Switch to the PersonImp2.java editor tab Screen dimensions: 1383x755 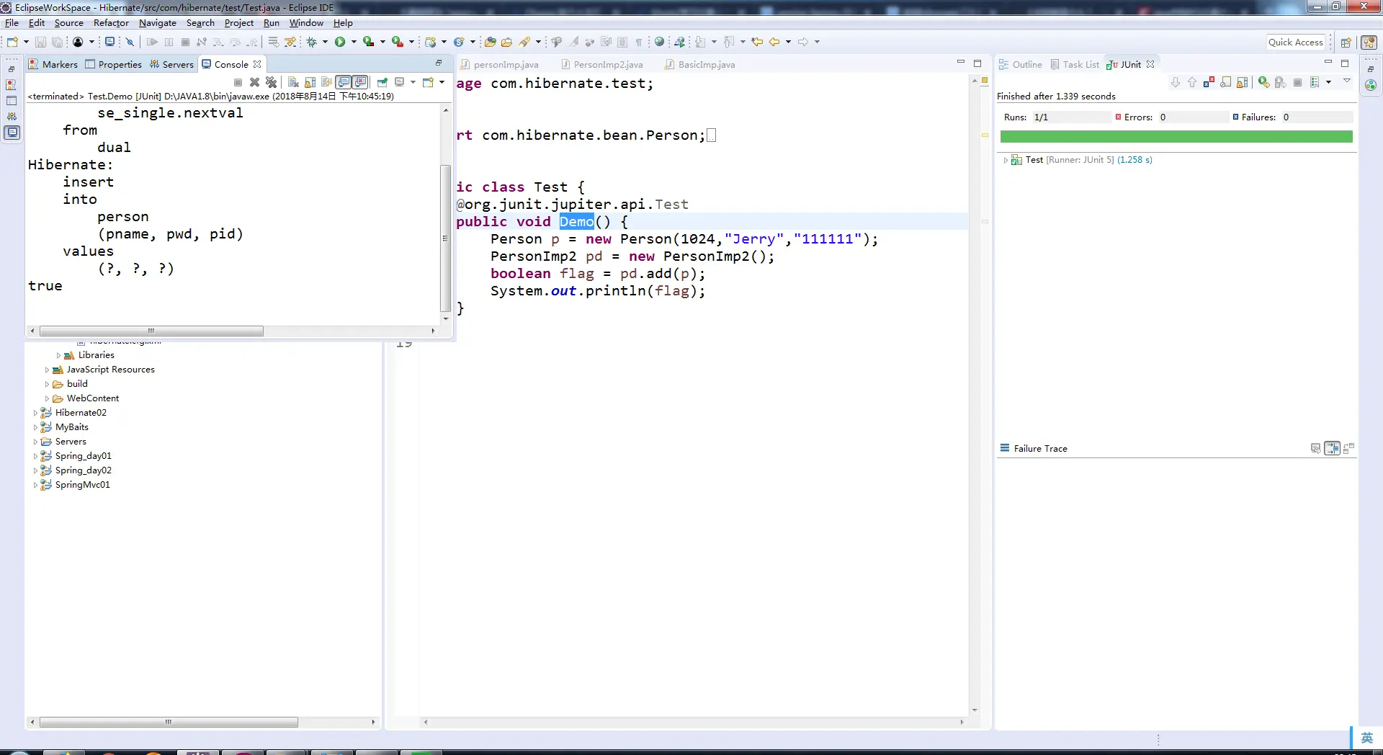602,65
